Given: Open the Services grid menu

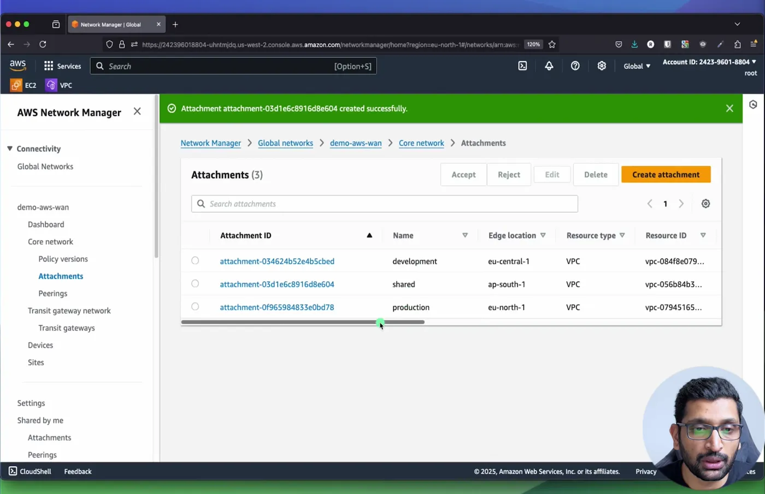Looking at the screenshot, I should (x=62, y=66).
